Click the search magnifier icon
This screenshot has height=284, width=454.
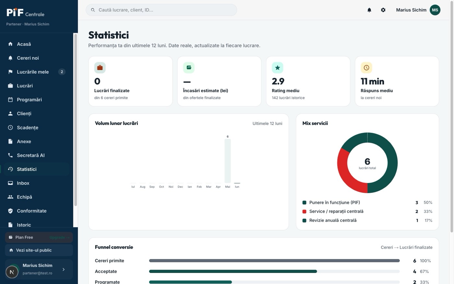[93, 10]
